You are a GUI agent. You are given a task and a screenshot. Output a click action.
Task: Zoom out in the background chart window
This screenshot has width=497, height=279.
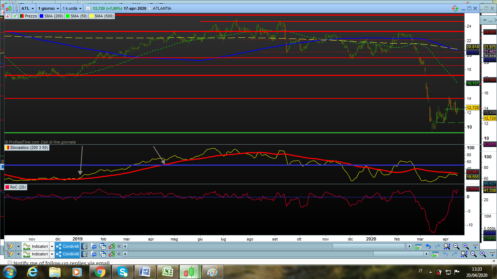pos(473,254)
